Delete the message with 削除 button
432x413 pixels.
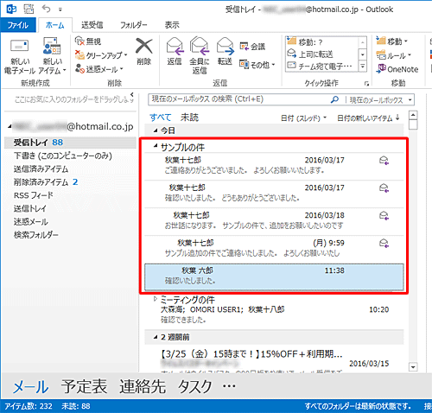tap(144, 52)
